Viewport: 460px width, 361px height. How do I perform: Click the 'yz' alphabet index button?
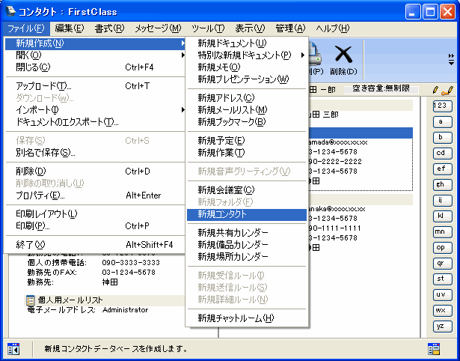(x=441, y=326)
